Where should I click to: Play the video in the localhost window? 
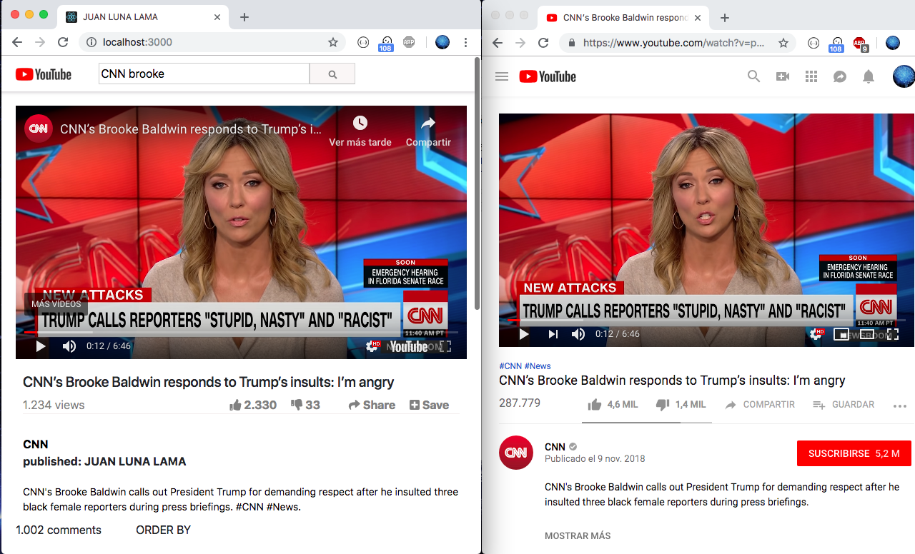point(41,346)
